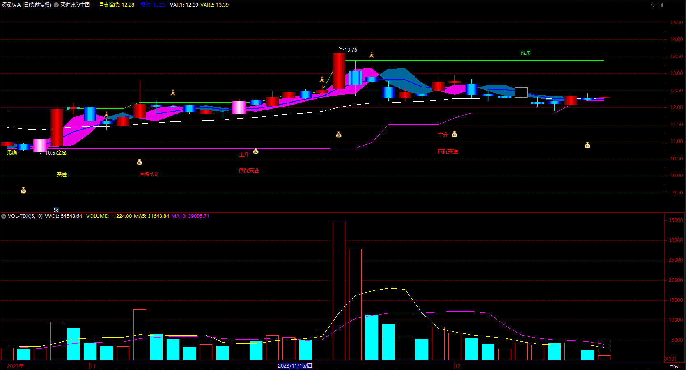Click the diamond icon at top right
The image size is (686, 370).
653,5
